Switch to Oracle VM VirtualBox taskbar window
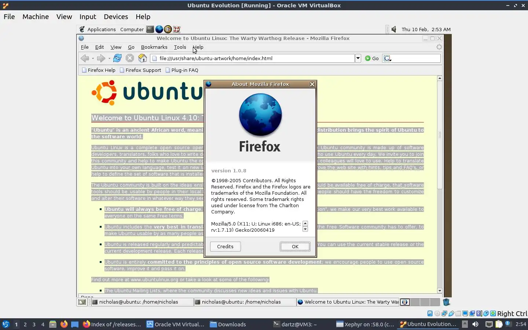This screenshot has height=330, width=528. [x=175, y=324]
